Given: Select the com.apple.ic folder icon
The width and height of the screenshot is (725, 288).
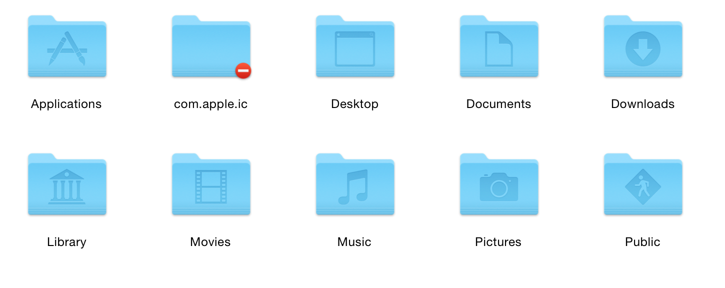Looking at the screenshot, I should tap(211, 46).
